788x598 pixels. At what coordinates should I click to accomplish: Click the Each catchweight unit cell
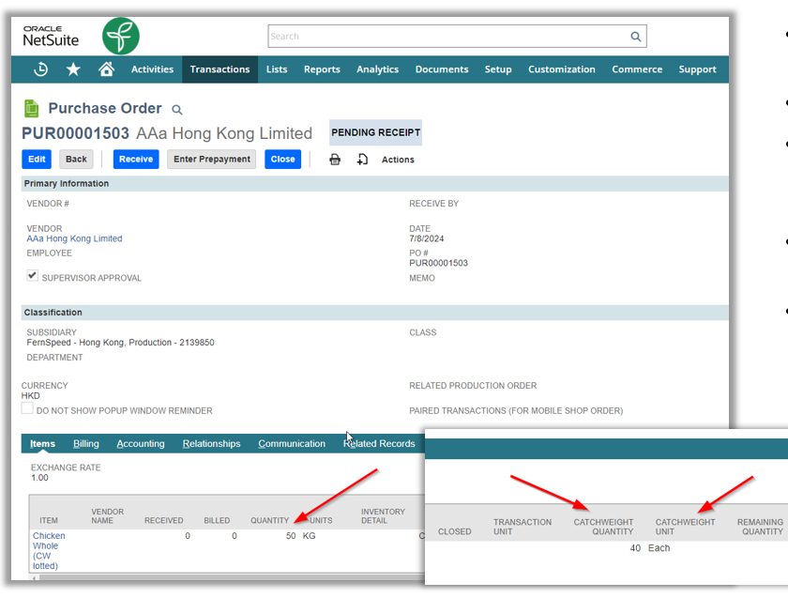(x=659, y=548)
